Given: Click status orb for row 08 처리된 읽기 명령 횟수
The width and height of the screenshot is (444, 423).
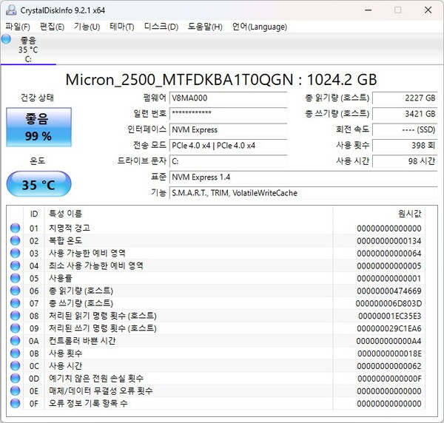Looking at the screenshot, I should (15, 316).
